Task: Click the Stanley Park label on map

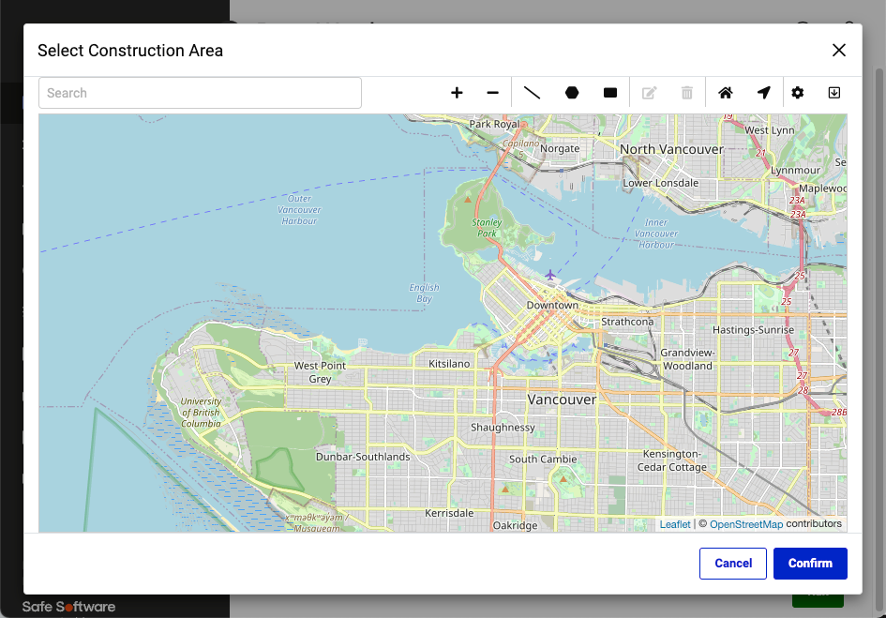Action: pos(487,228)
